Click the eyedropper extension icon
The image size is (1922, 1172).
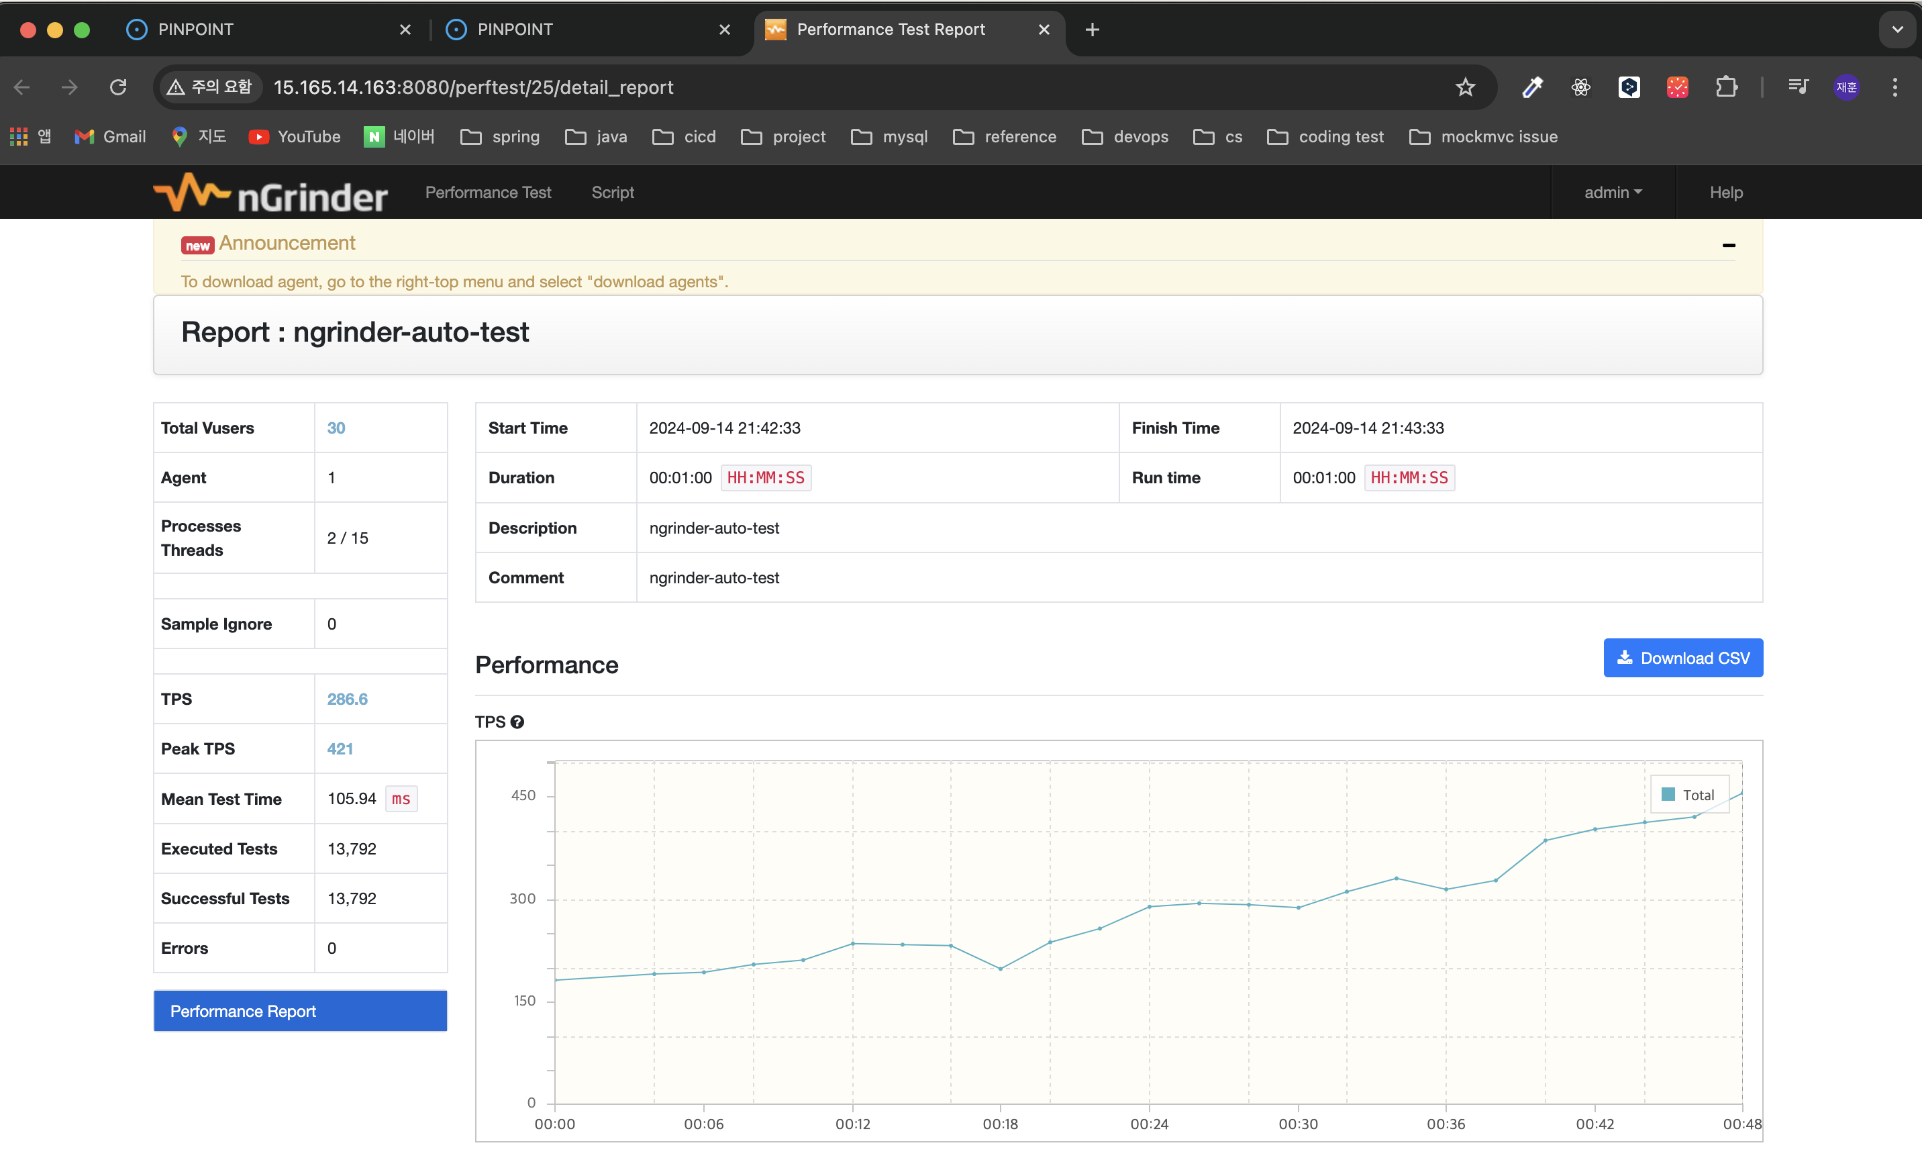[1532, 87]
